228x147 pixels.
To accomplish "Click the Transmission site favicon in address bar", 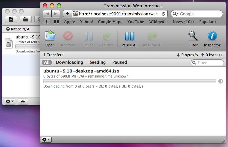I will [x=76, y=14].
